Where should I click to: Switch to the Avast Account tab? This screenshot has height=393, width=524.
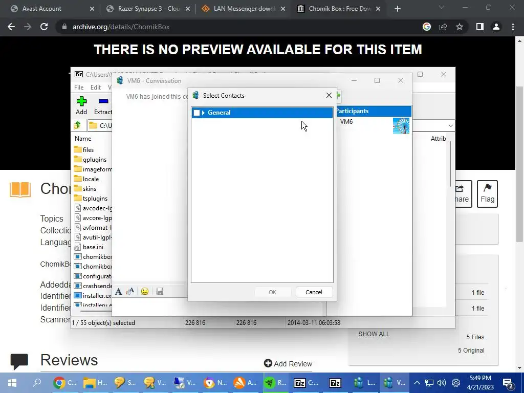[x=53, y=9]
